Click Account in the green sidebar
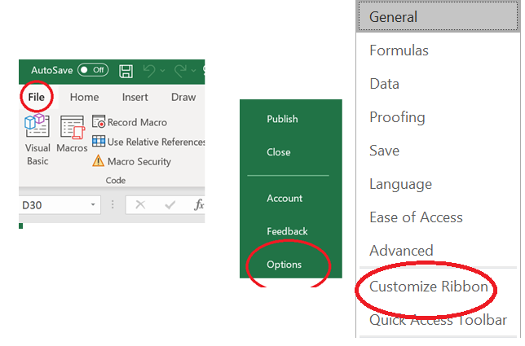Image resolution: width=525 pixels, height=346 pixels. 284,198
